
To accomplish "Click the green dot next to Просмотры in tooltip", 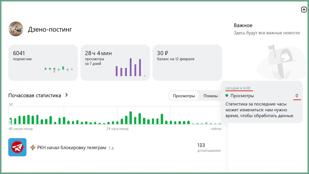I will coord(227,96).
